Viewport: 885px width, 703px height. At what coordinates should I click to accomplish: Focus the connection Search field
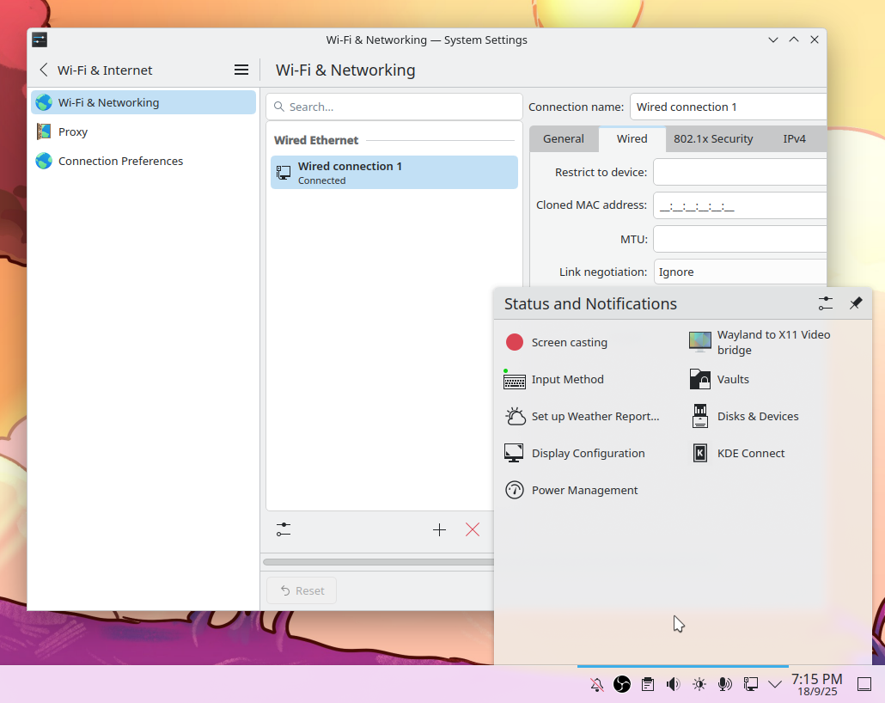[x=394, y=107]
